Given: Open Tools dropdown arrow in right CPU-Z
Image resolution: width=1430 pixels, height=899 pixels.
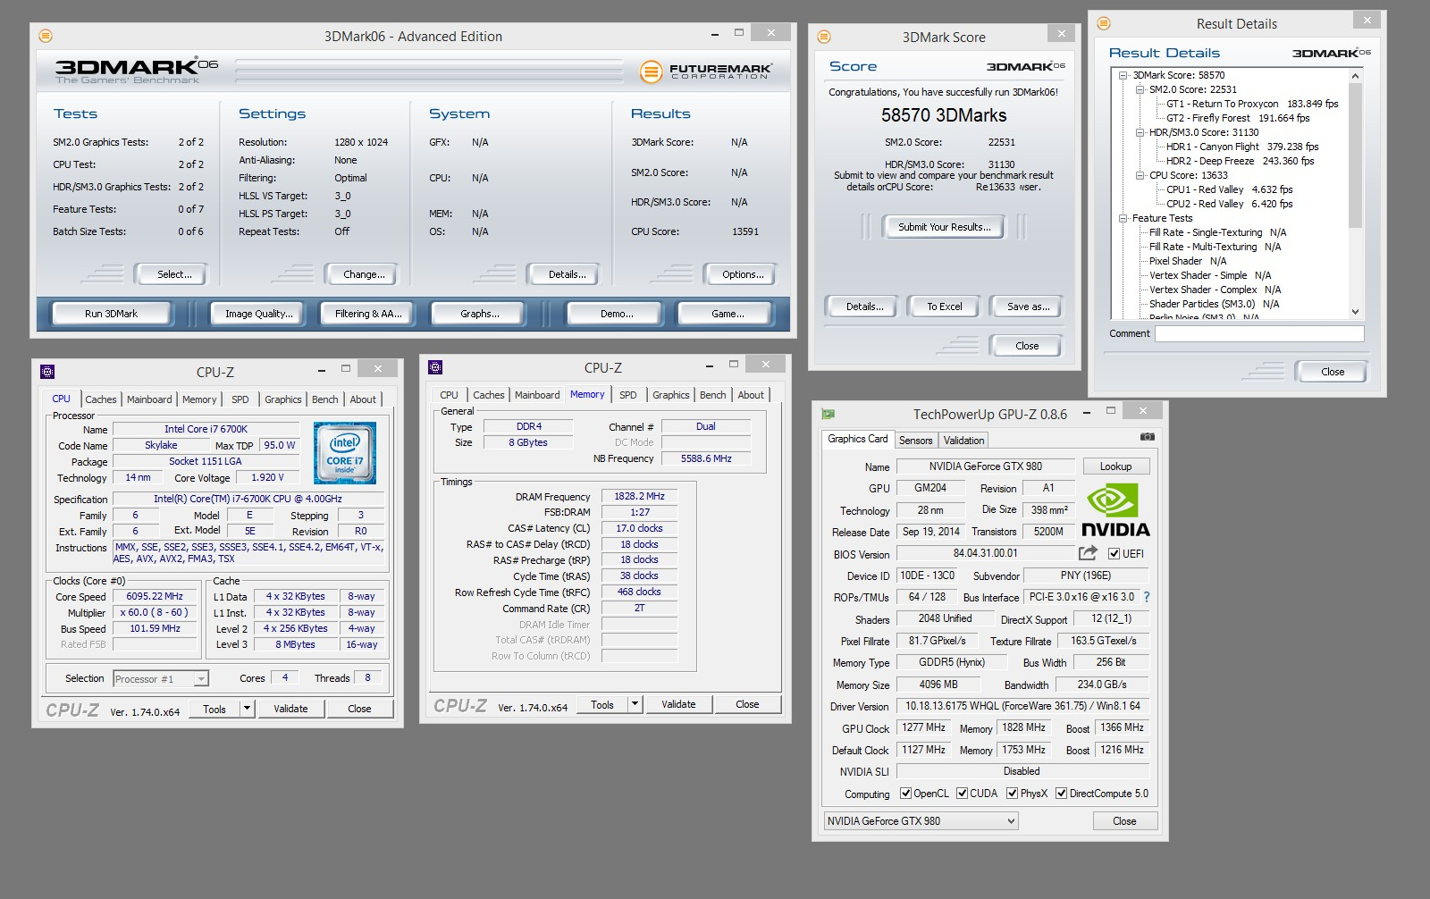Looking at the screenshot, I should (635, 704).
